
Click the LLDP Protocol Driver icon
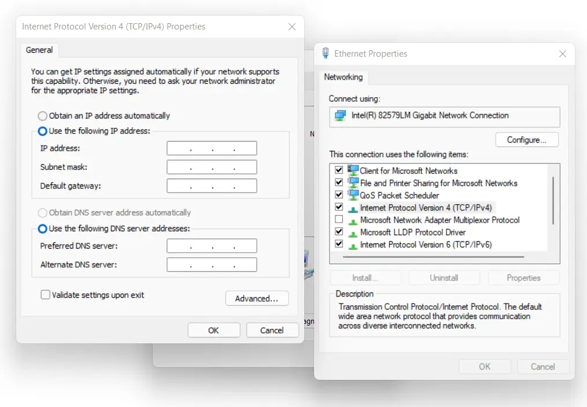[353, 234]
